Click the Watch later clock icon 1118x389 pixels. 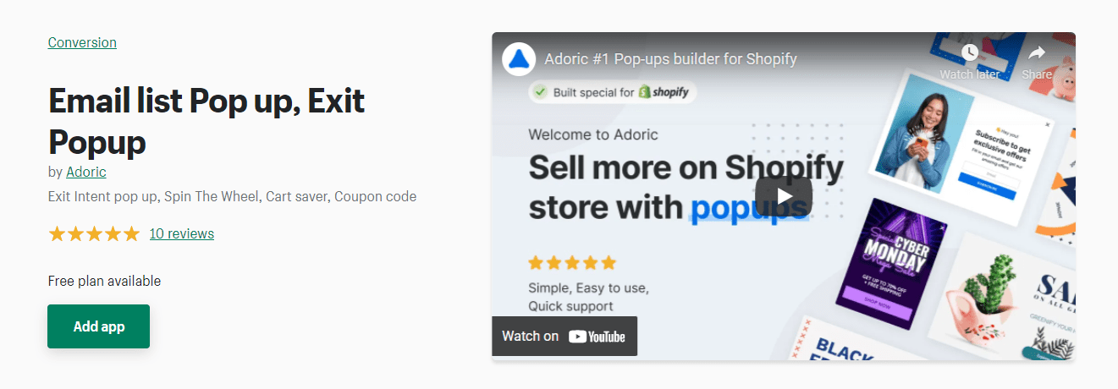click(x=969, y=53)
